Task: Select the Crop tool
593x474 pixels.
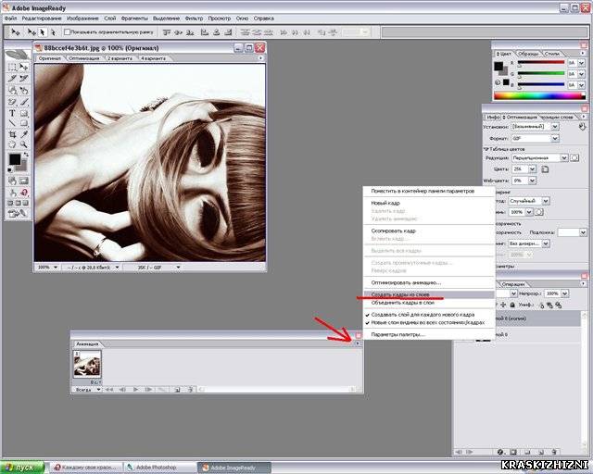Action: coord(12,134)
